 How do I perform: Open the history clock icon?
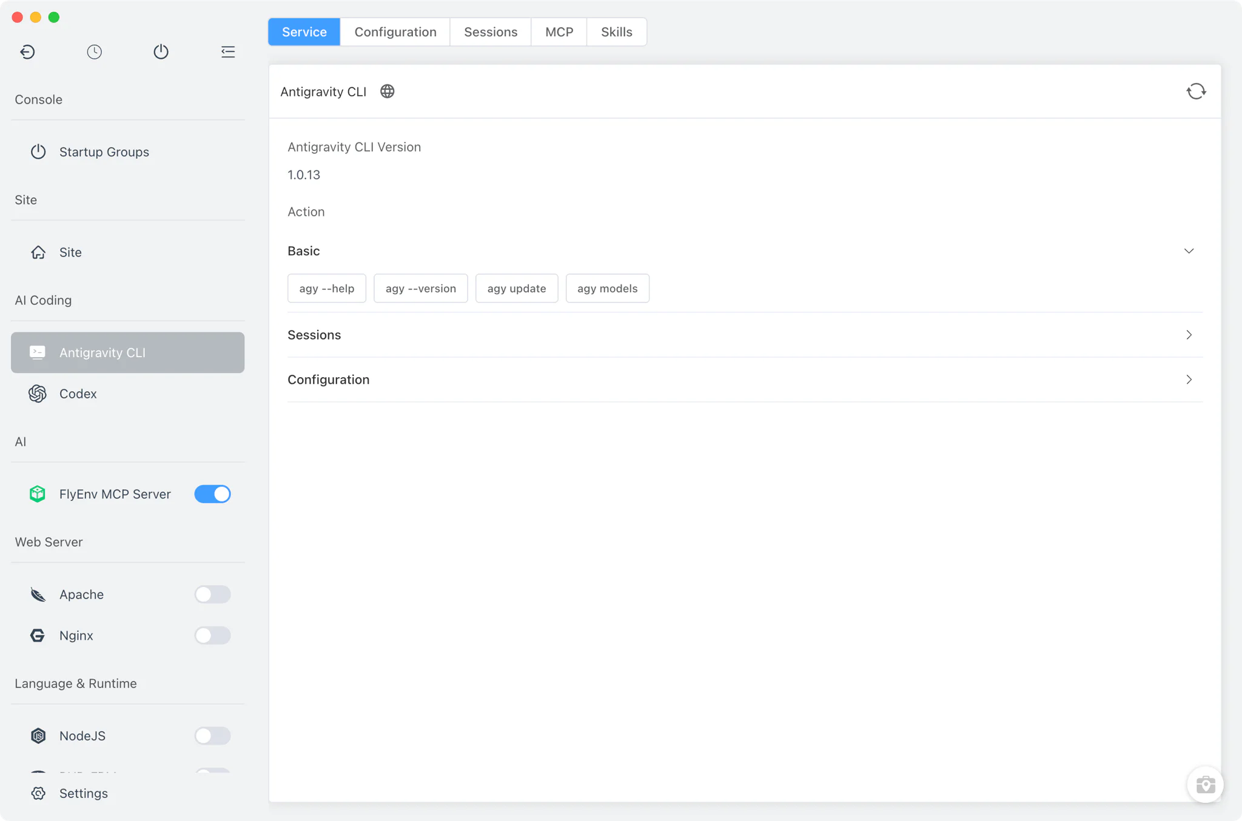pos(94,52)
